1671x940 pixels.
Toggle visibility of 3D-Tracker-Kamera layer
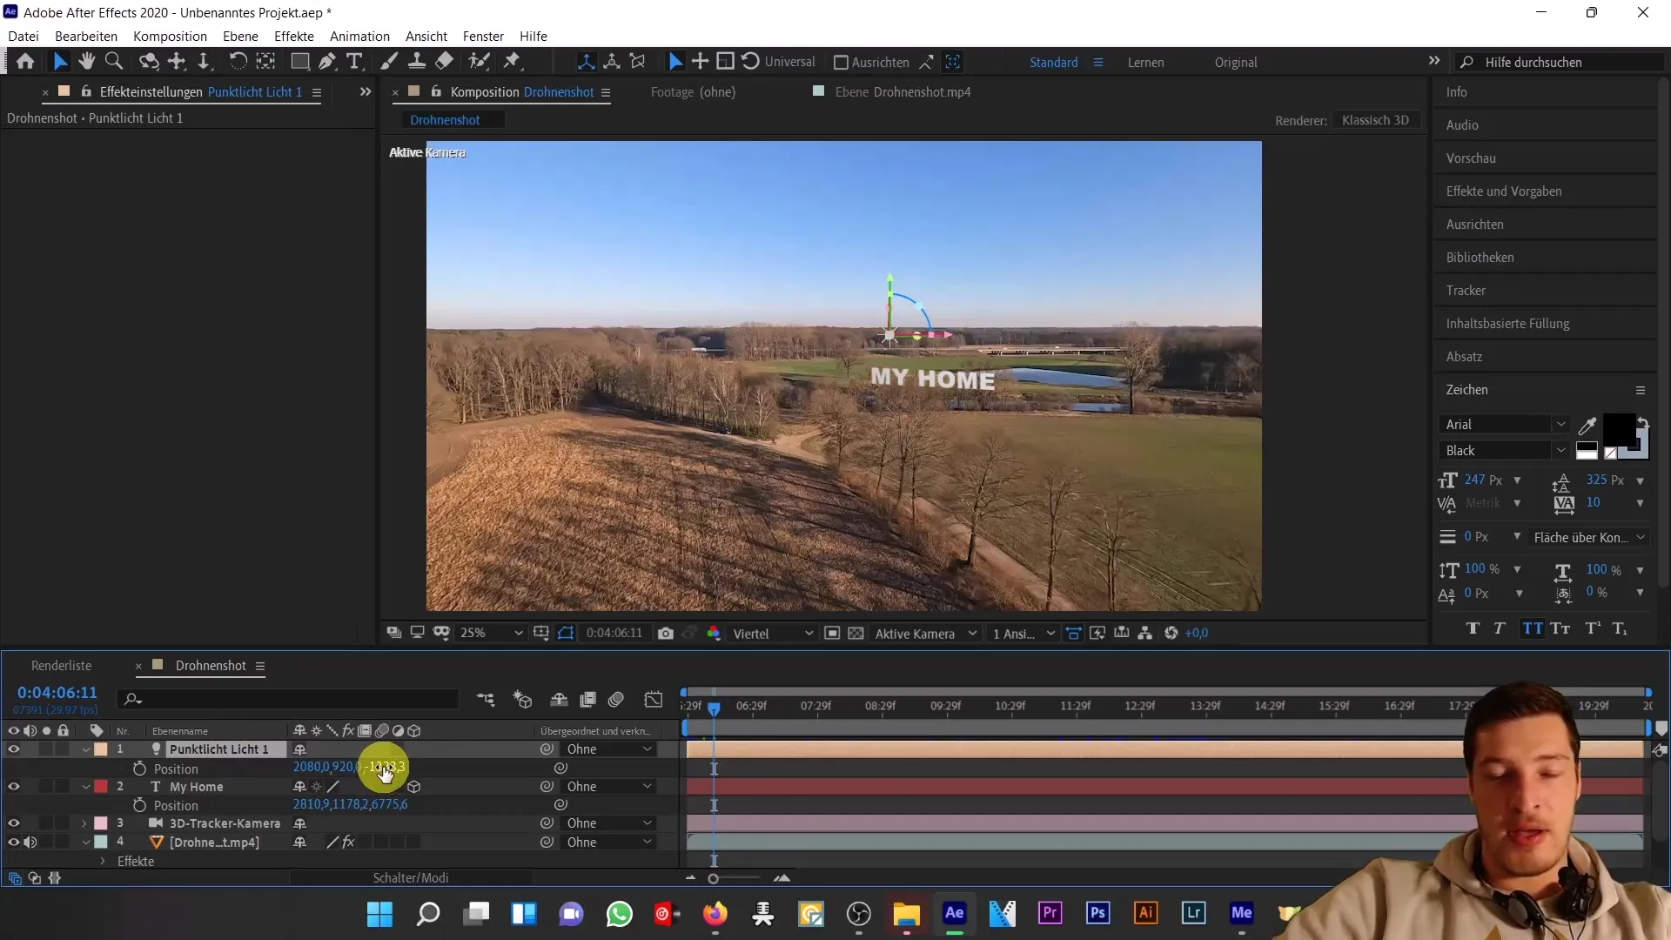click(13, 822)
